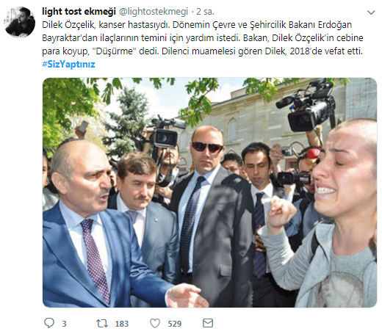Click the reply count 3

(x=64, y=324)
